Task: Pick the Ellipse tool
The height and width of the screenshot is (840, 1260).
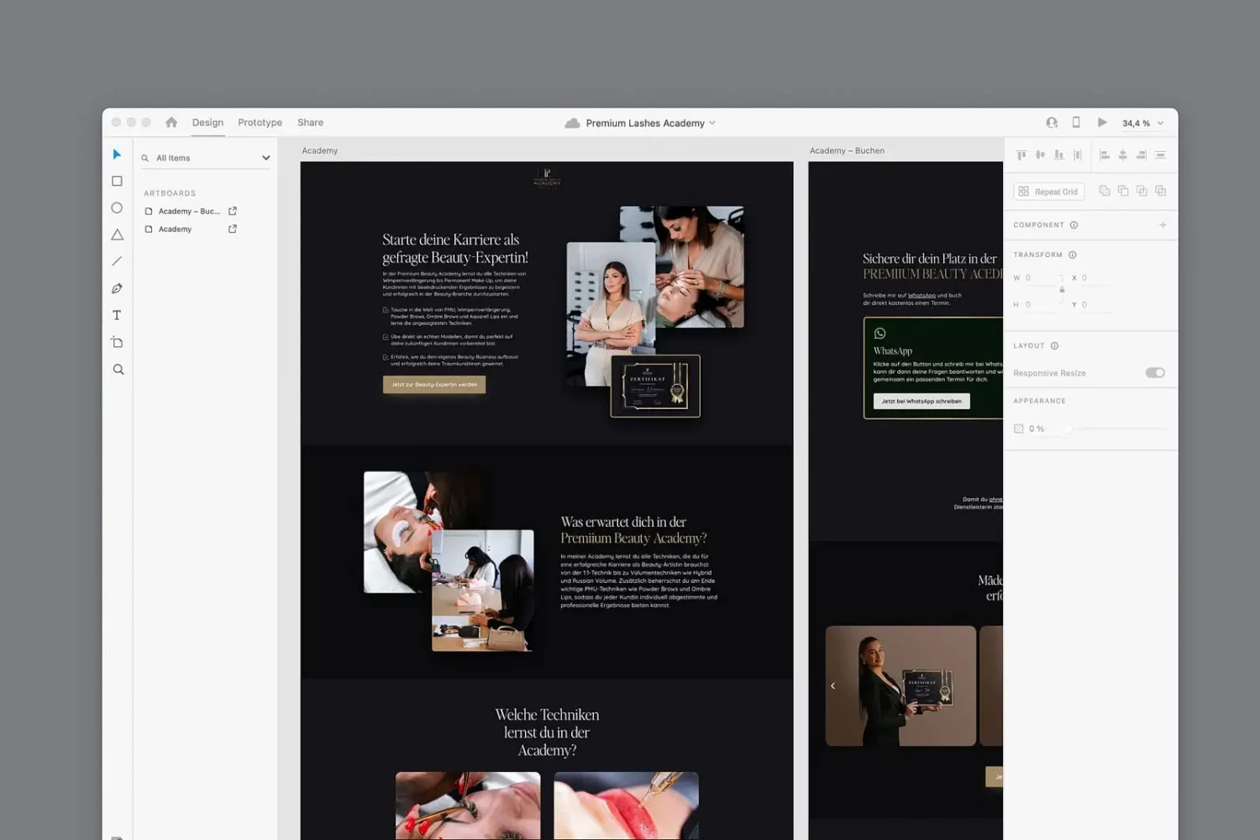Action: (x=117, y=207)
